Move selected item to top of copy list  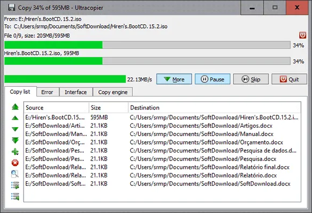click(x=15, y=107)
